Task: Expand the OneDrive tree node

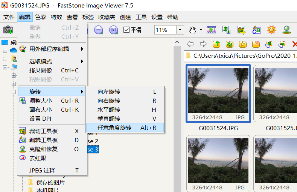Action: [x=5, y=50]
